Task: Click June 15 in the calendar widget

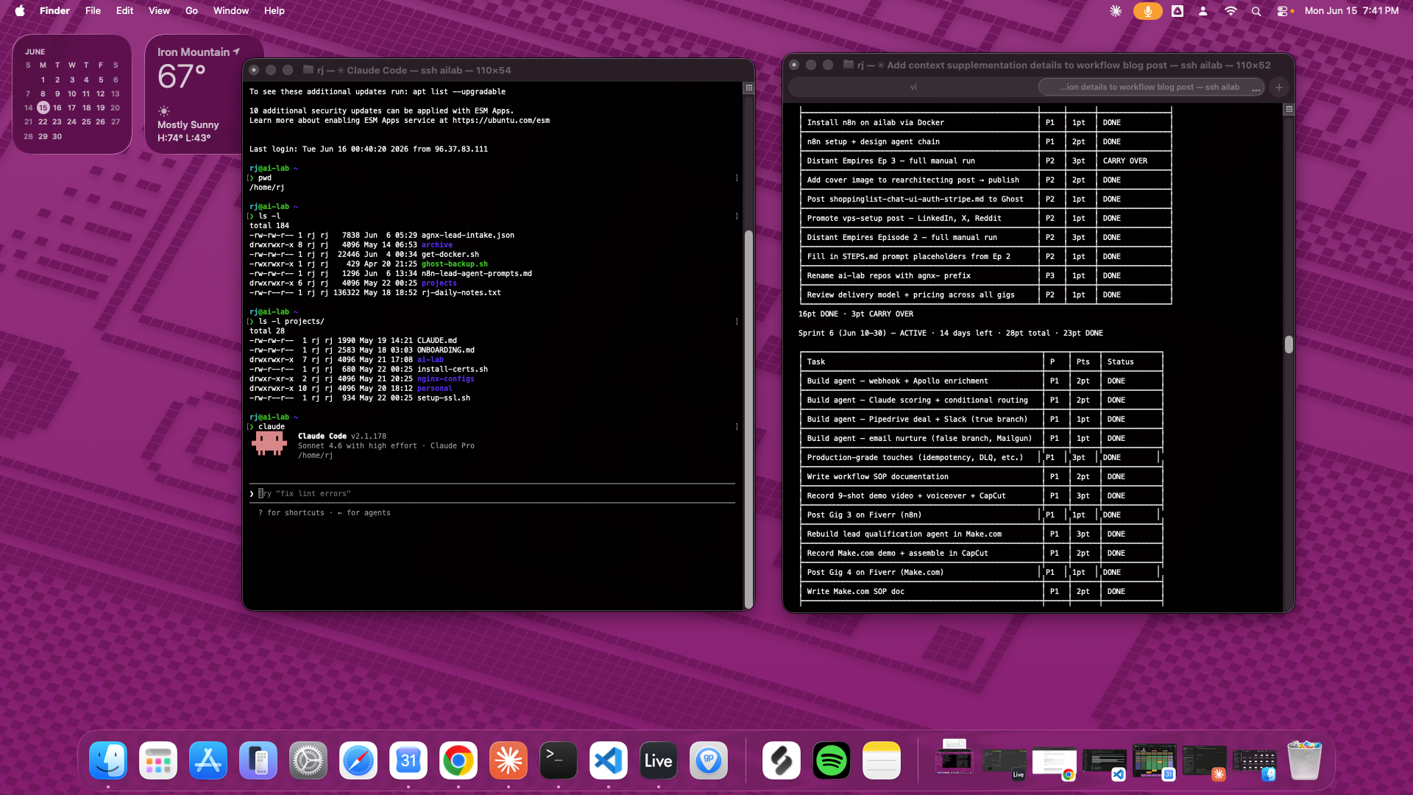Action: pyautogui.click(x=43, y=107)
